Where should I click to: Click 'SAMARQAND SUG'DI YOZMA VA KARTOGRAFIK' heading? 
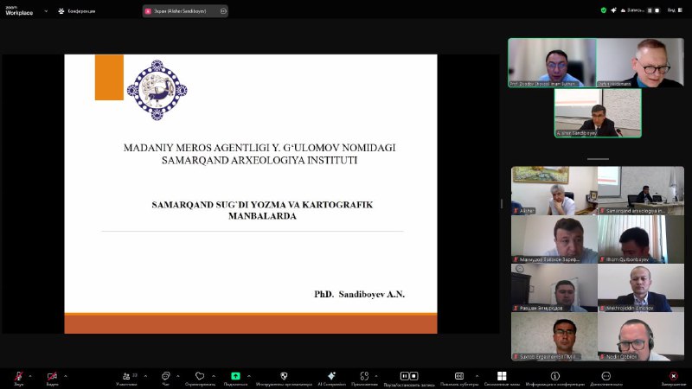[262, 205]
